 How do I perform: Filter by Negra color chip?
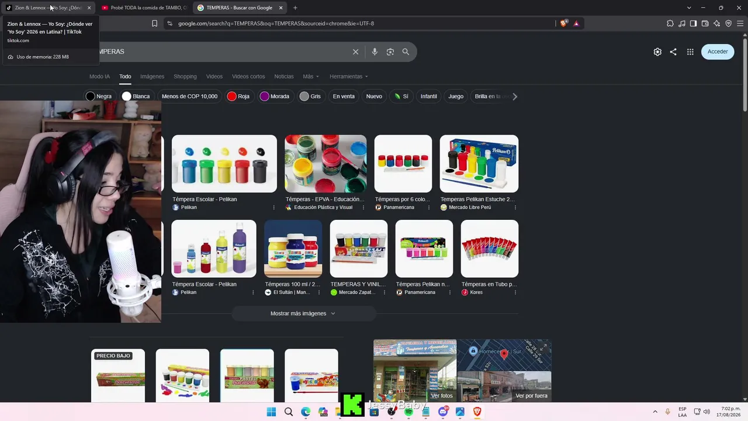point(99,96)
